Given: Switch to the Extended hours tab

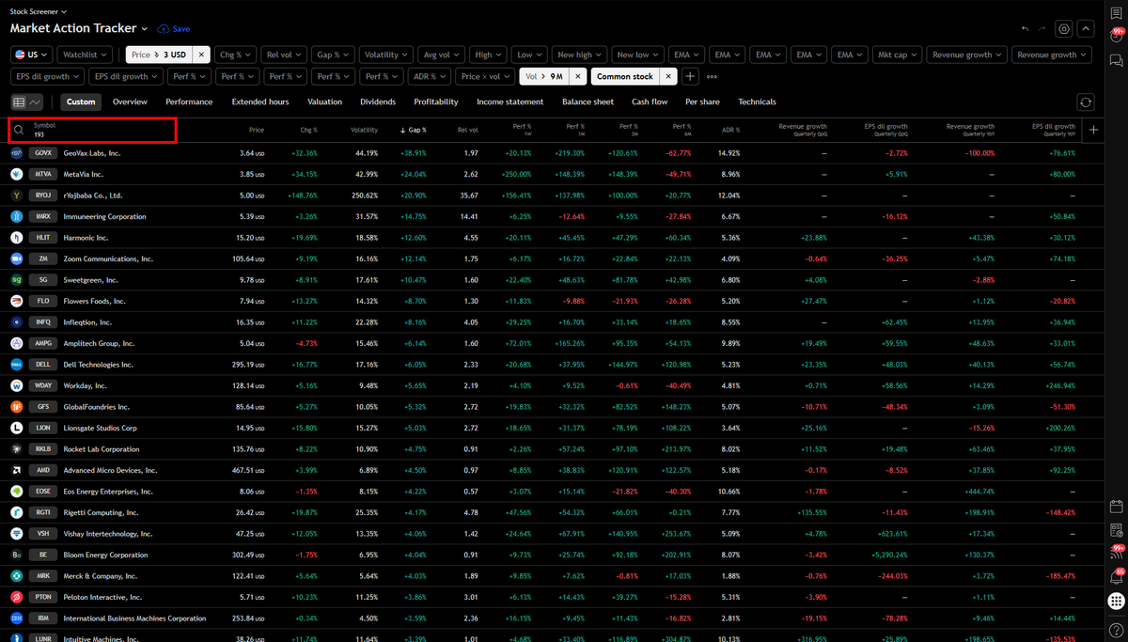Looking at the screenshot, I should (x=260, y=102).
